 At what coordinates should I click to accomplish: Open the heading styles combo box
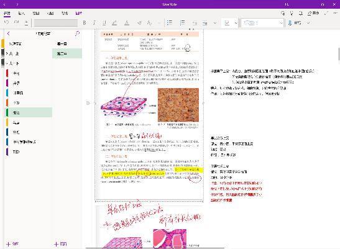tap(262, 23)
